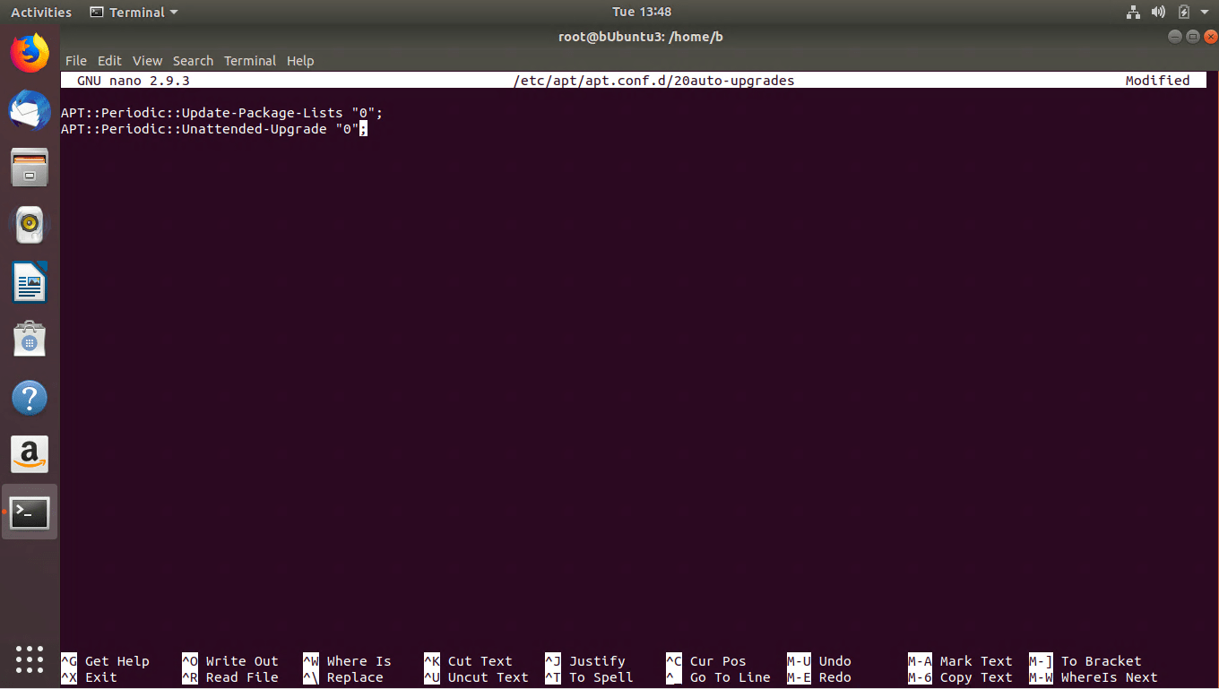Click the network status indicator
1219x689 pixels.
(1133, 12)
